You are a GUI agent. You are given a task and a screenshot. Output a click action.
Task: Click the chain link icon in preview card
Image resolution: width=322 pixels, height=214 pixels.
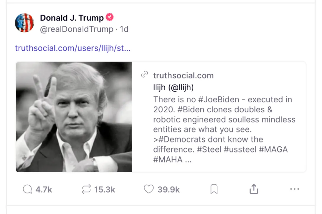(145, 74)
